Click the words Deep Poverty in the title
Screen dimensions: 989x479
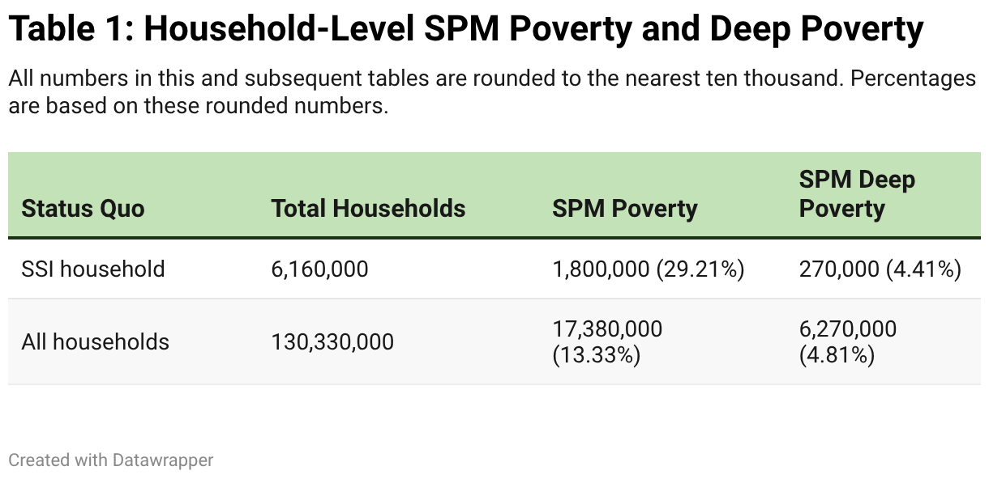tap(816, 32)
